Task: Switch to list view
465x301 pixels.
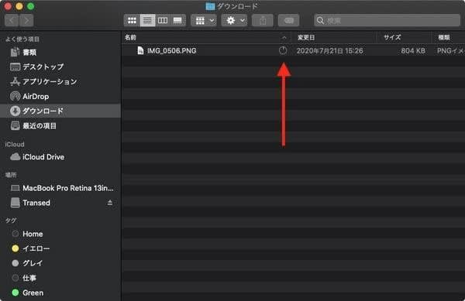Action: coord(147,20)
